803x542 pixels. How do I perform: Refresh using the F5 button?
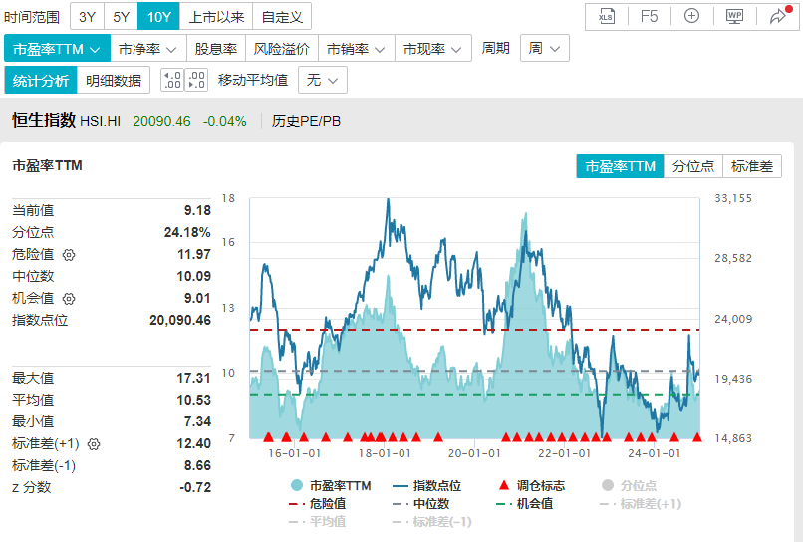click(649, 16)
